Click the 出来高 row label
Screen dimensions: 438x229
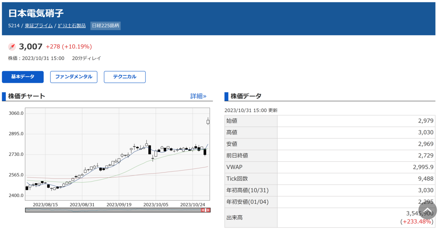[x=234, y=218]
